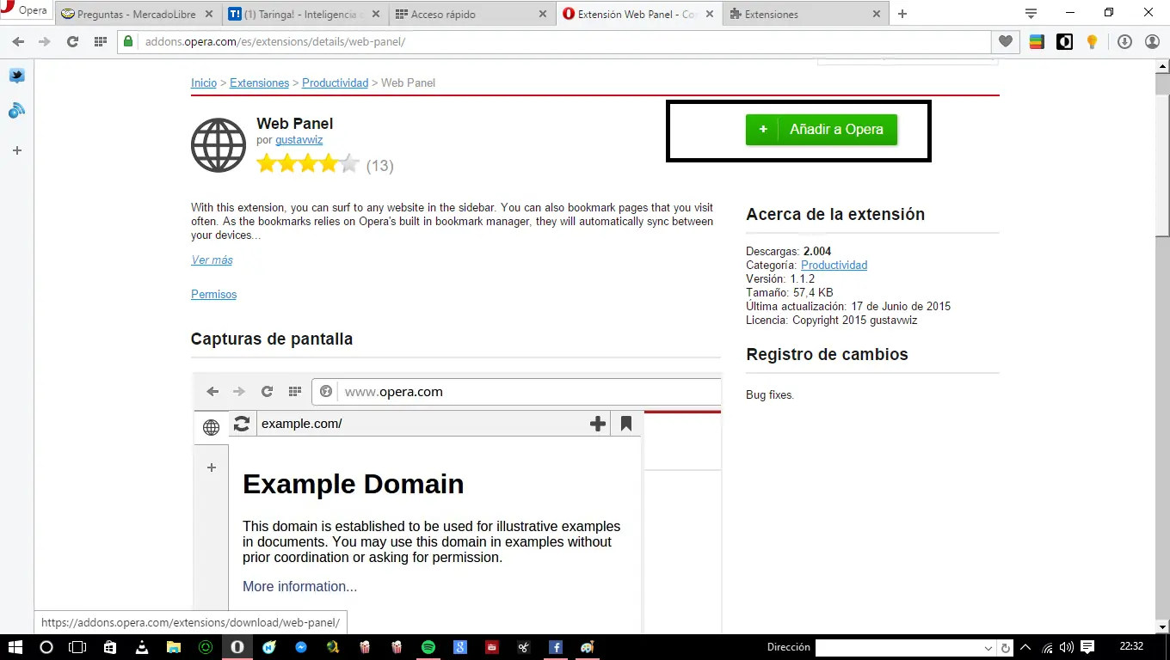Open Spotify from taskbar
This screenshot has height=660, width=1170.
(x=428, y=647)
